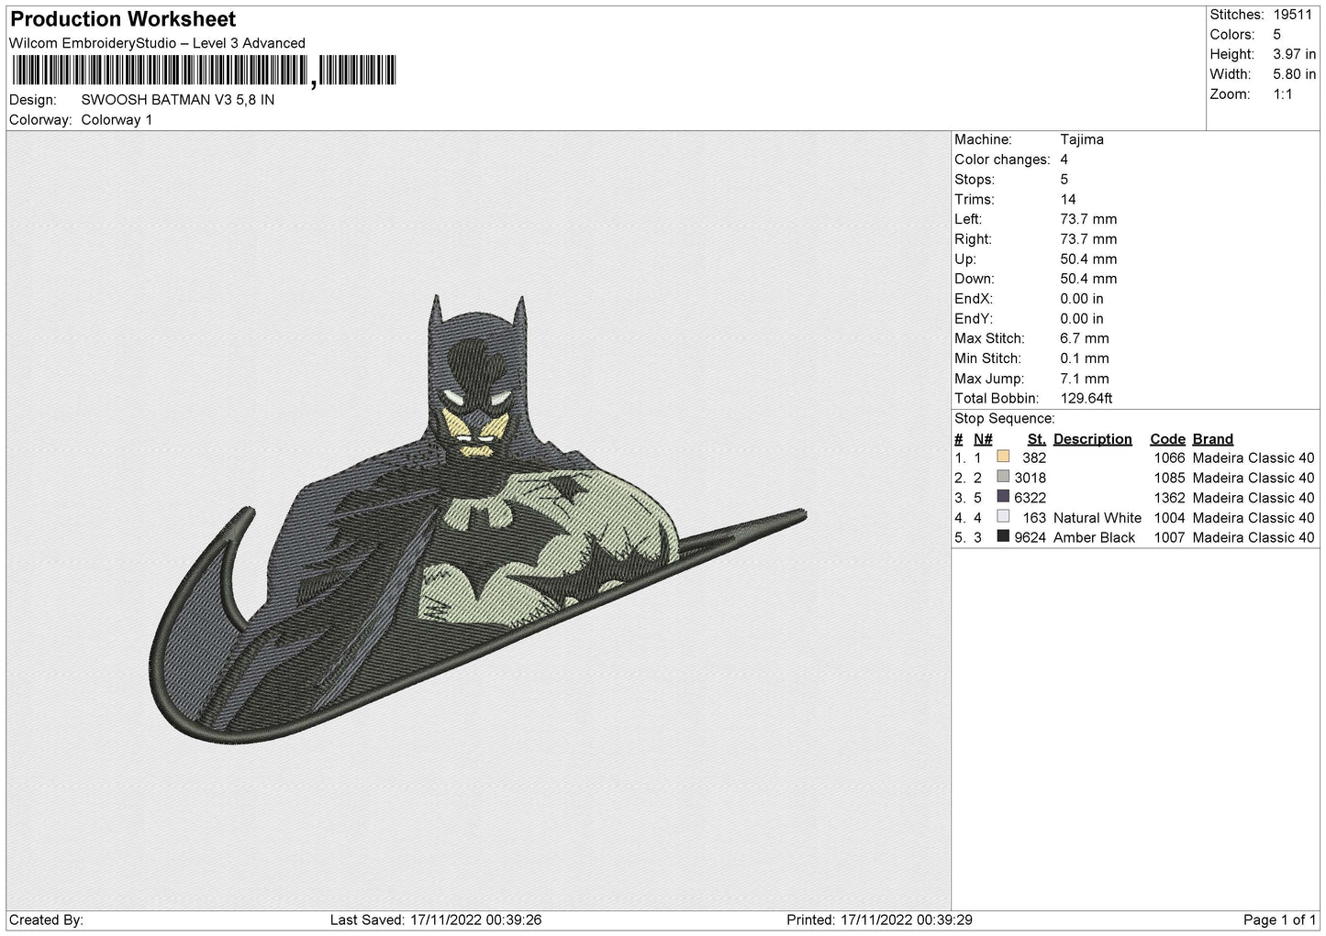The width and height of the screenshot is (1326, 936).
Task: Click the barcode under the Wilcom header
Action: [x=203, y=72]
